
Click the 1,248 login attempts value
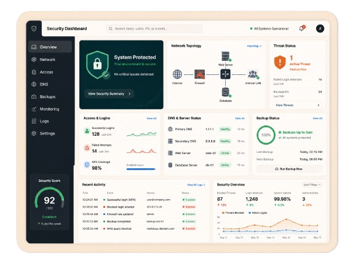coord(252,199)
